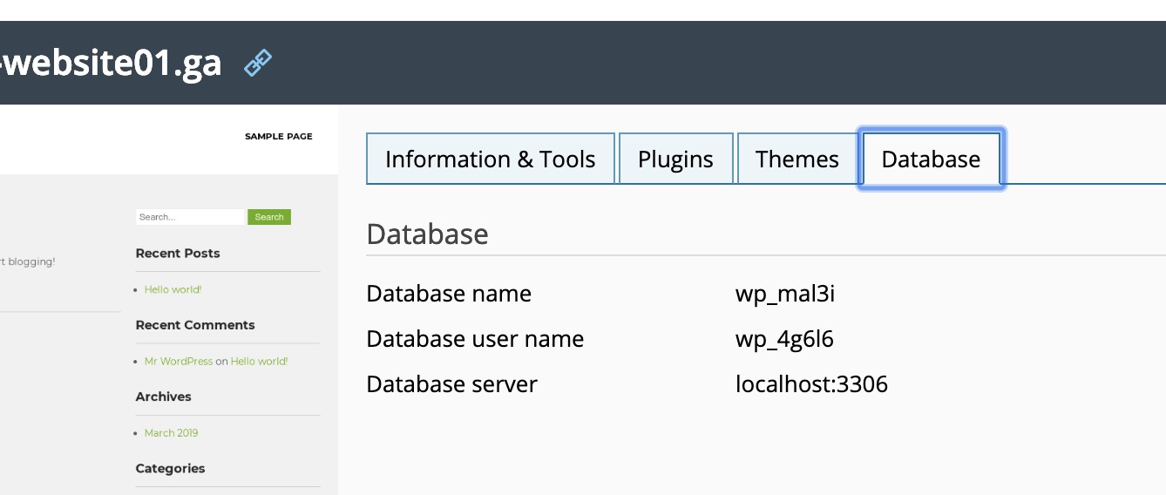This screenshot has height=495, width=1166.
Task: Click the Mr WordPress commenter link
Action: (x=179, y=361)
